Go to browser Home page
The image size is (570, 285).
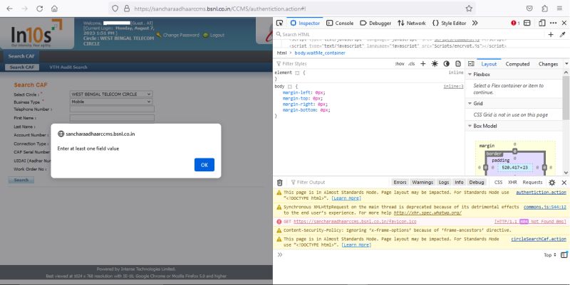(54, 9)
